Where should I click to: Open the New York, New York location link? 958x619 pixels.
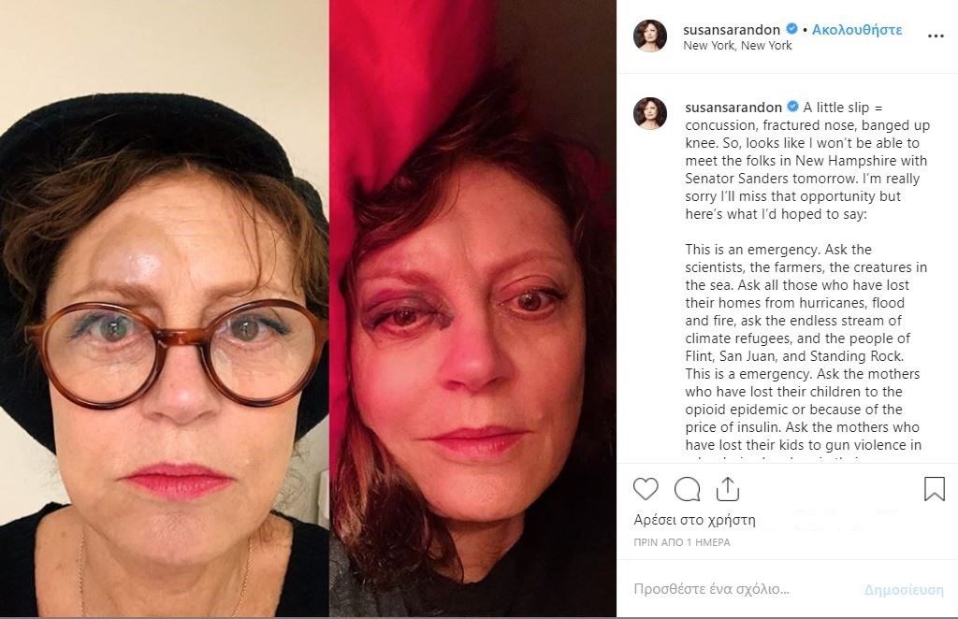coord(737,45)
